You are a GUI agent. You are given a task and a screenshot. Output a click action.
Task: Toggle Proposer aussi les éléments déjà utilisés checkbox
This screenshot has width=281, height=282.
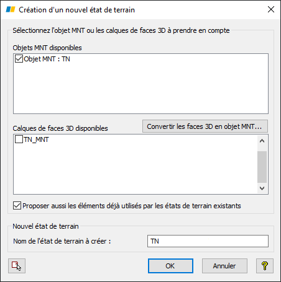click(17, 206)
